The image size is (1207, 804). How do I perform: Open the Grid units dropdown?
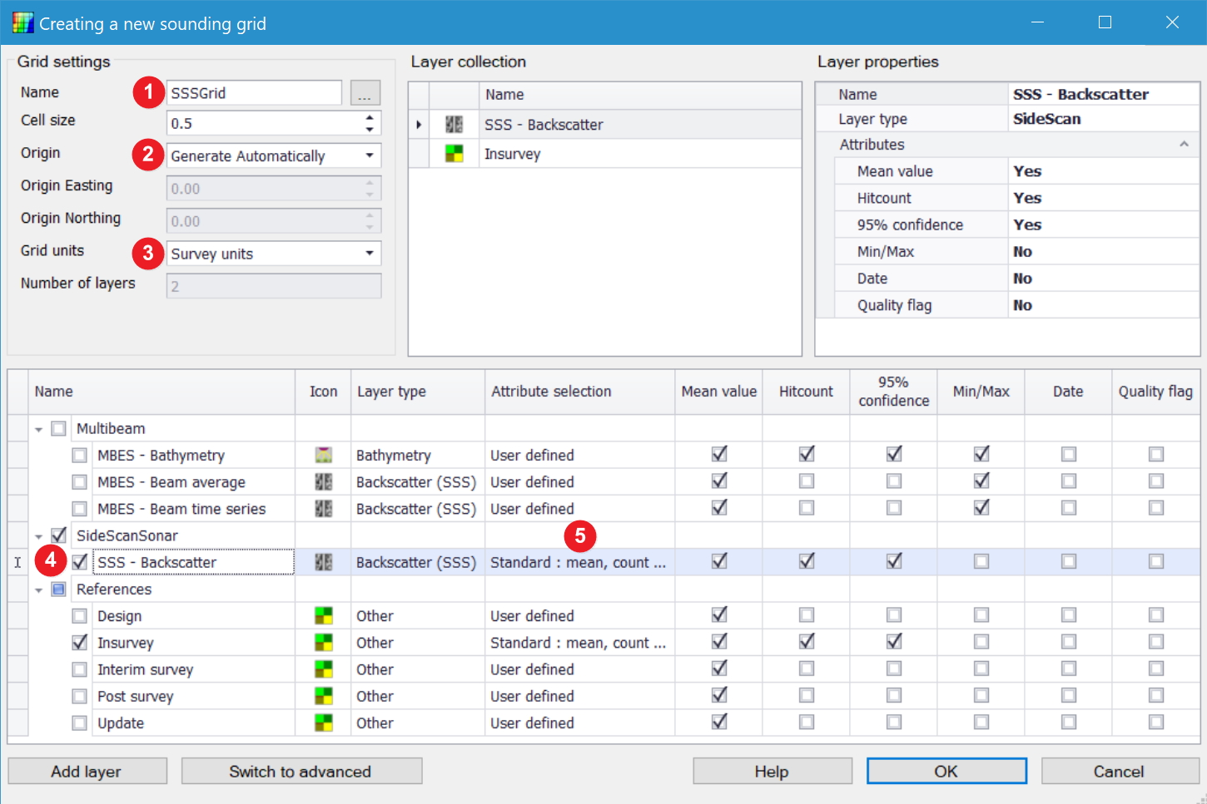369,254
